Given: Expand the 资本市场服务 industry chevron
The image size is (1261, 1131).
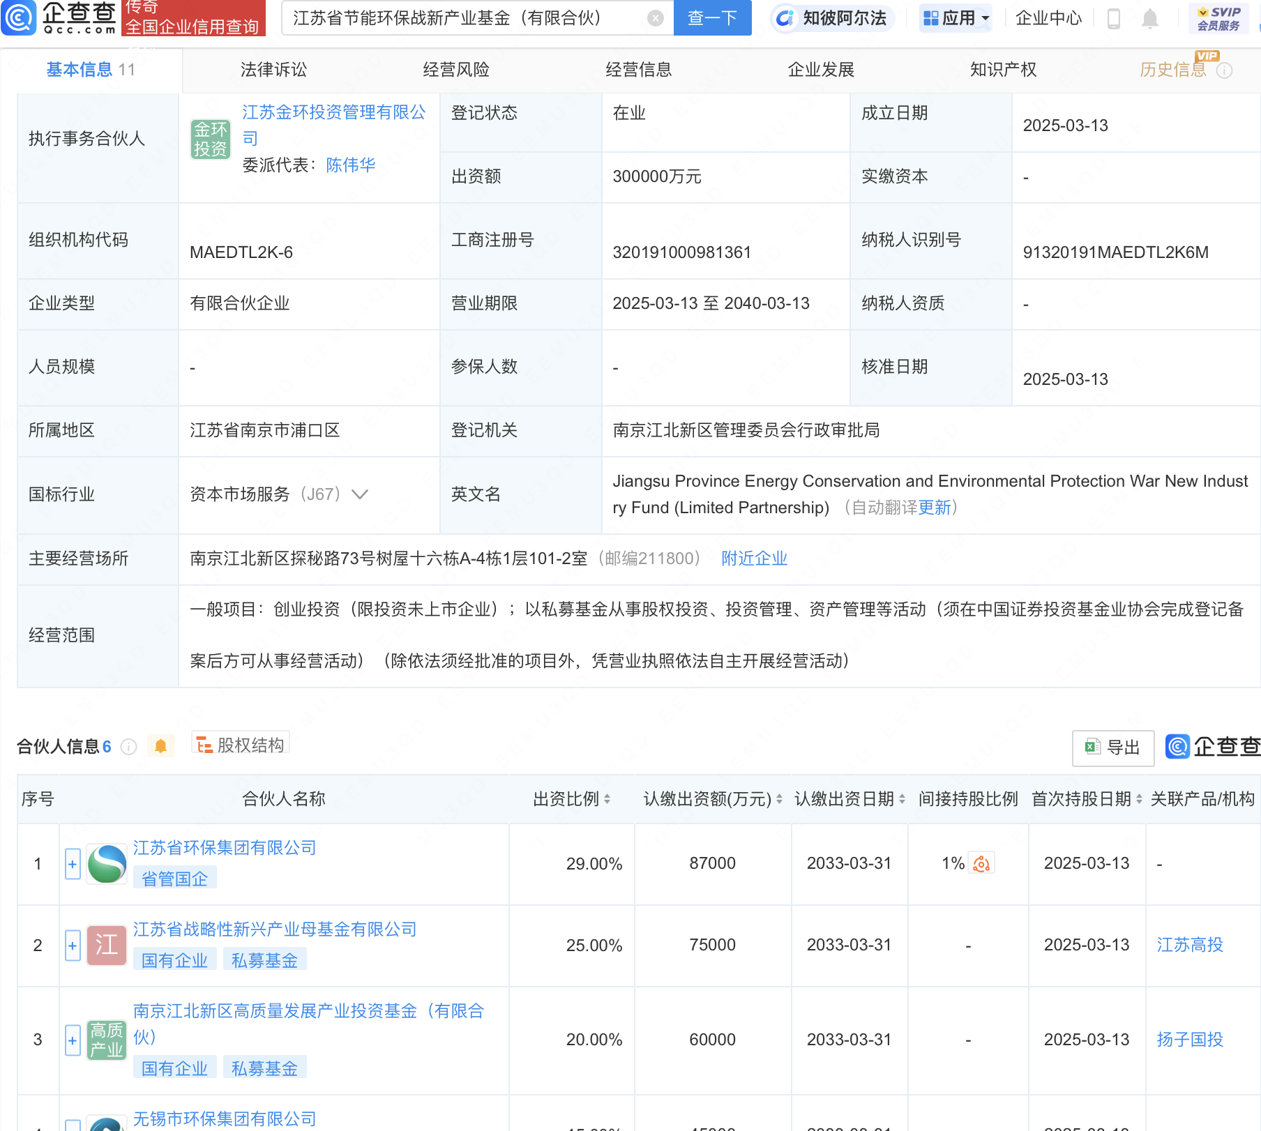Looking at the screenshot, I should 360,494.
